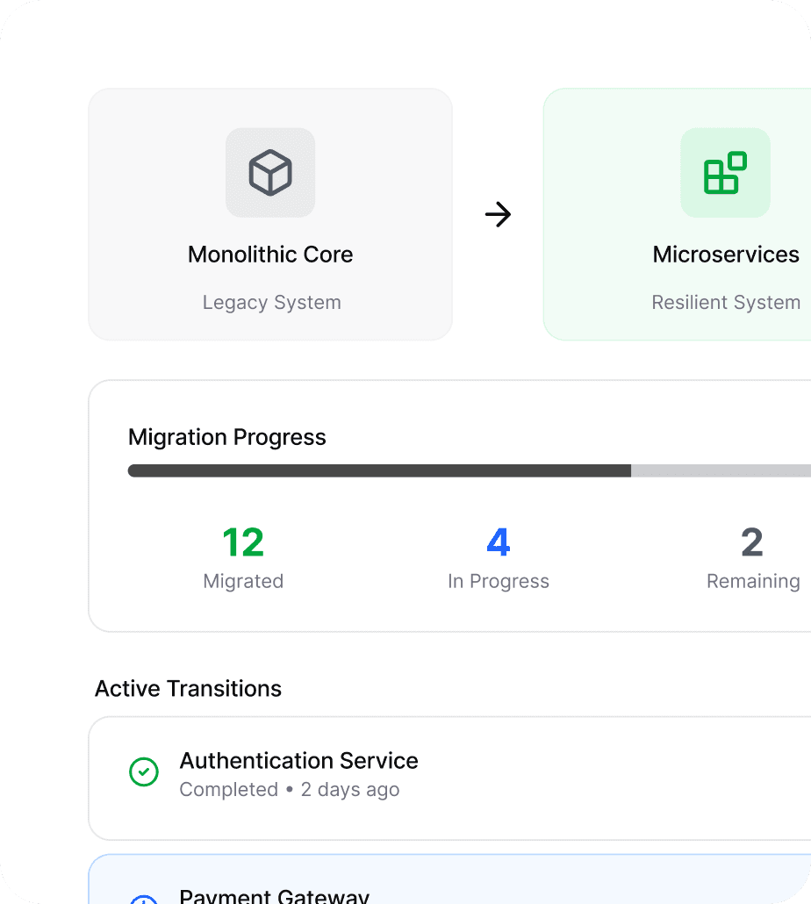Click the Resilient System label
Image resolution: width=811 pixels, height=904 pixels.
(x=726, y=302)
